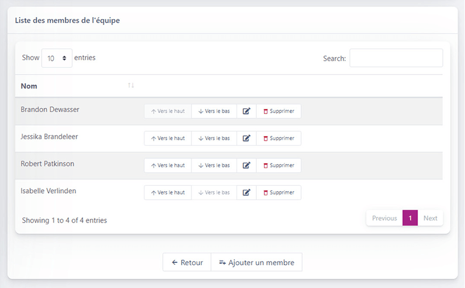Push Robert Patkinson down with Vers le bas
465x288 pixels.
click(x=214, y=165)
